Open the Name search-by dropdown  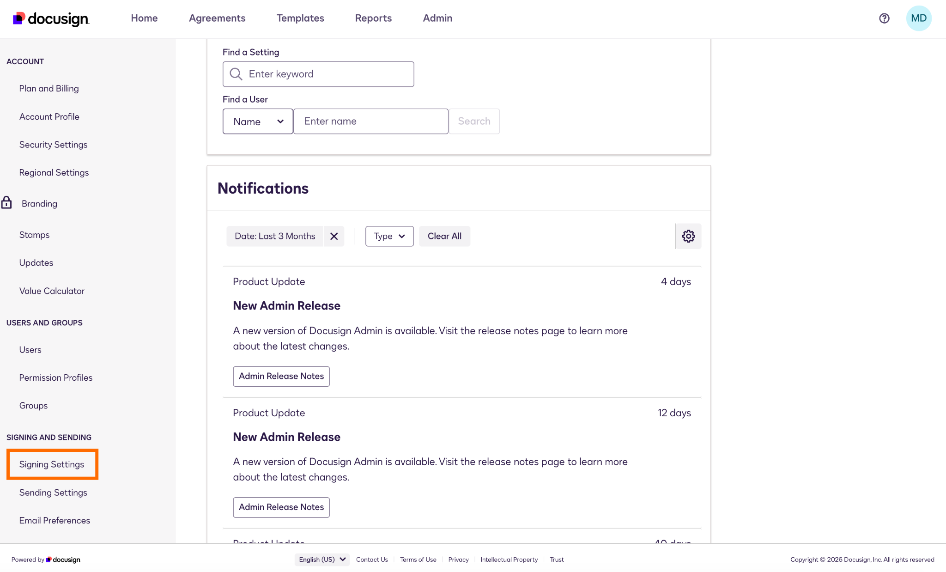[258, 122]
